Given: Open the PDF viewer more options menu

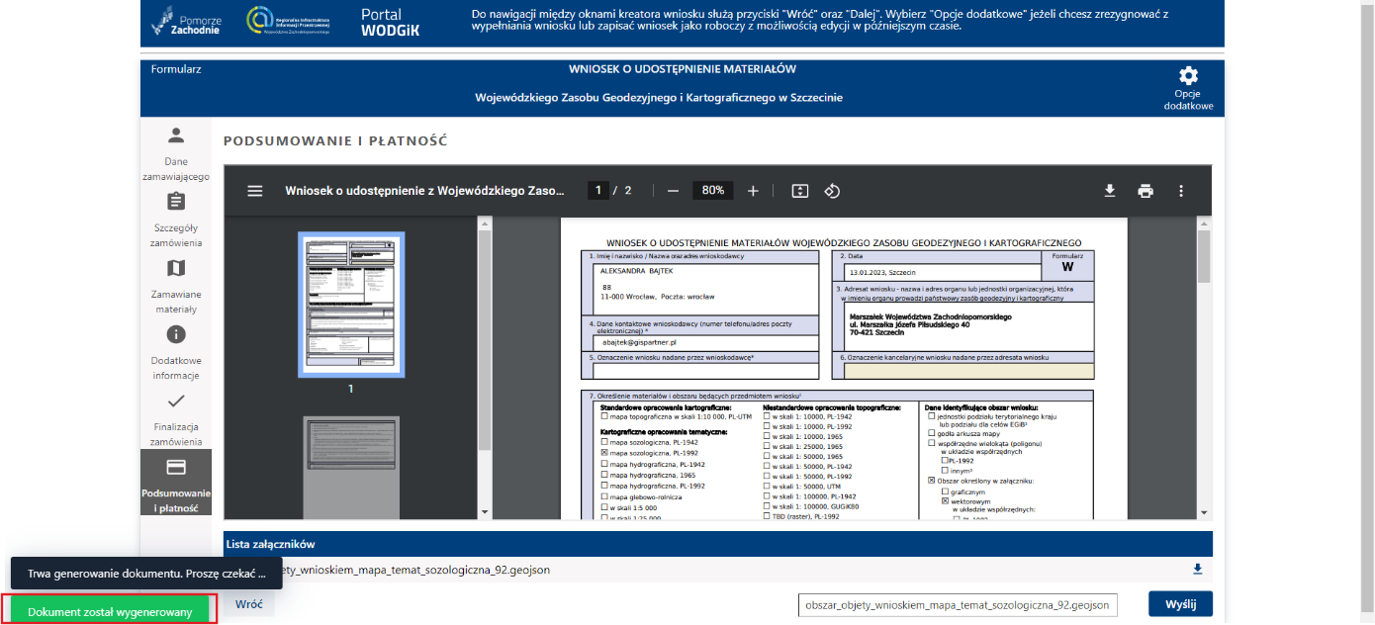Looking at the screenshot, I should click(x=1181, y=191).
